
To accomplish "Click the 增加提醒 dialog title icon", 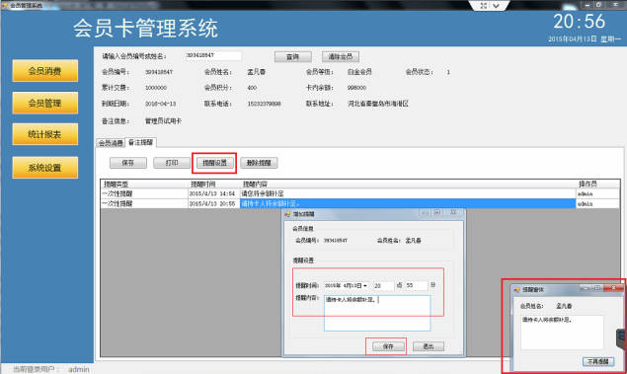I will [x=287, y=214].
